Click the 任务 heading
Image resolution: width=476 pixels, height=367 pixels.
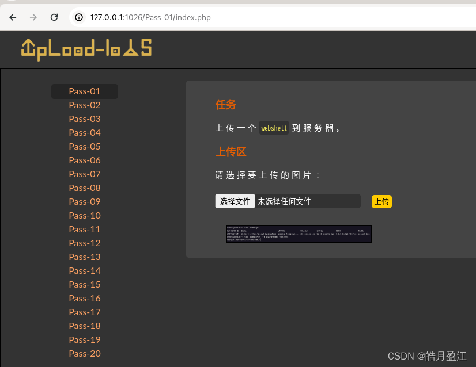pyautogui.click(x=225, y=105)
